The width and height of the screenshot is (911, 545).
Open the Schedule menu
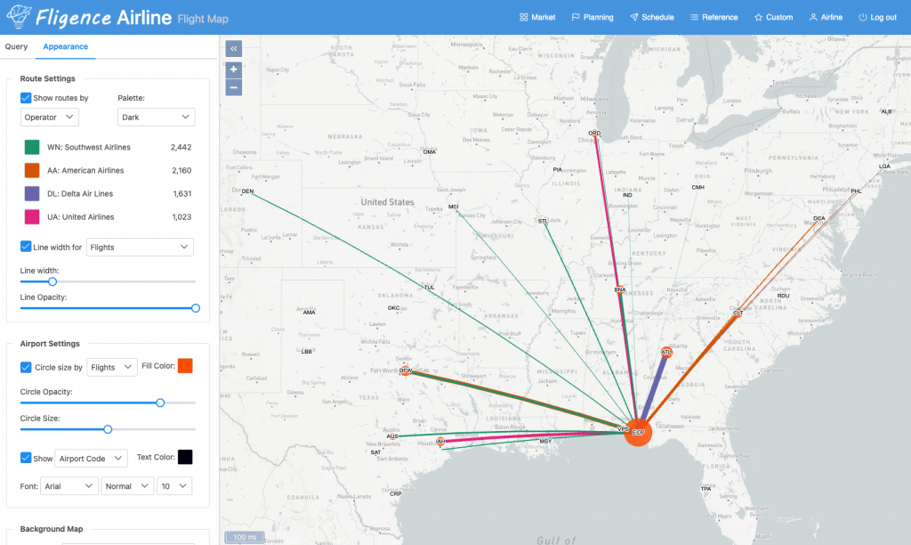(652, 18)
